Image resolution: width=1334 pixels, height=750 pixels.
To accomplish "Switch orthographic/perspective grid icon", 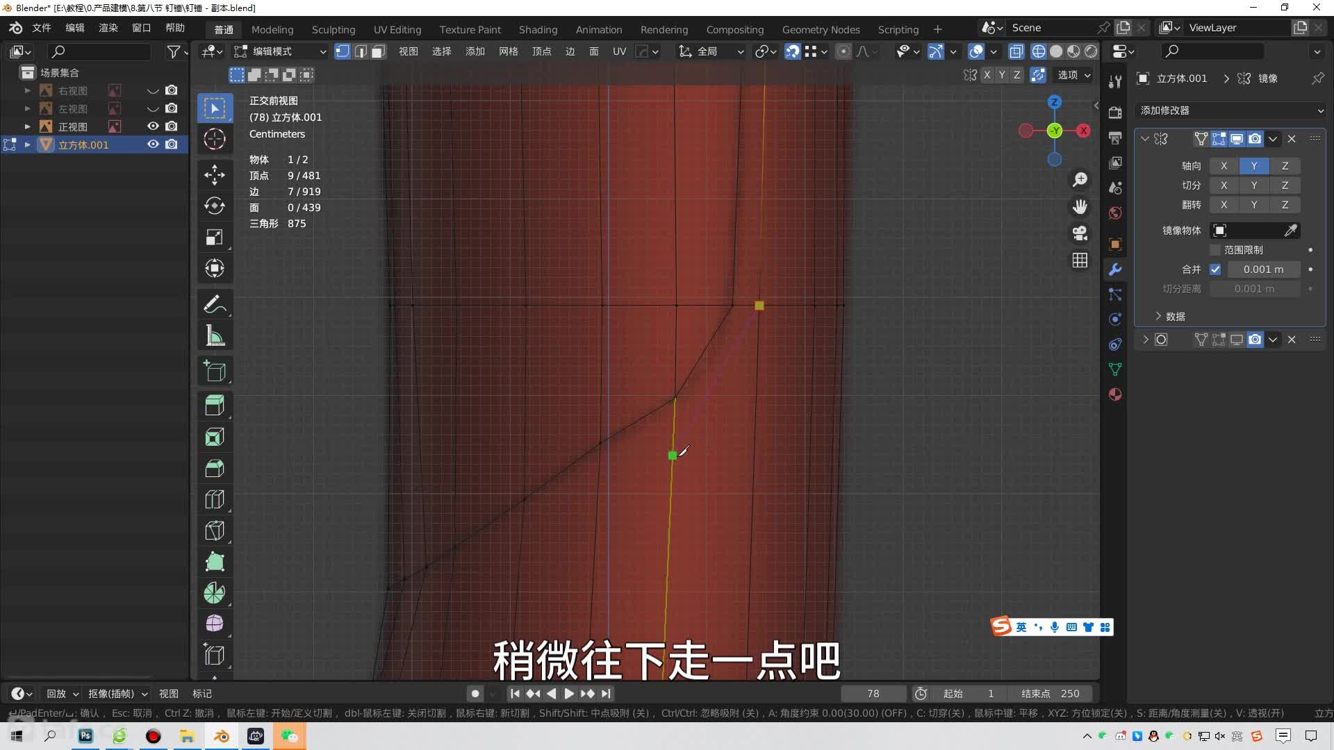I will pos(1080,260).
